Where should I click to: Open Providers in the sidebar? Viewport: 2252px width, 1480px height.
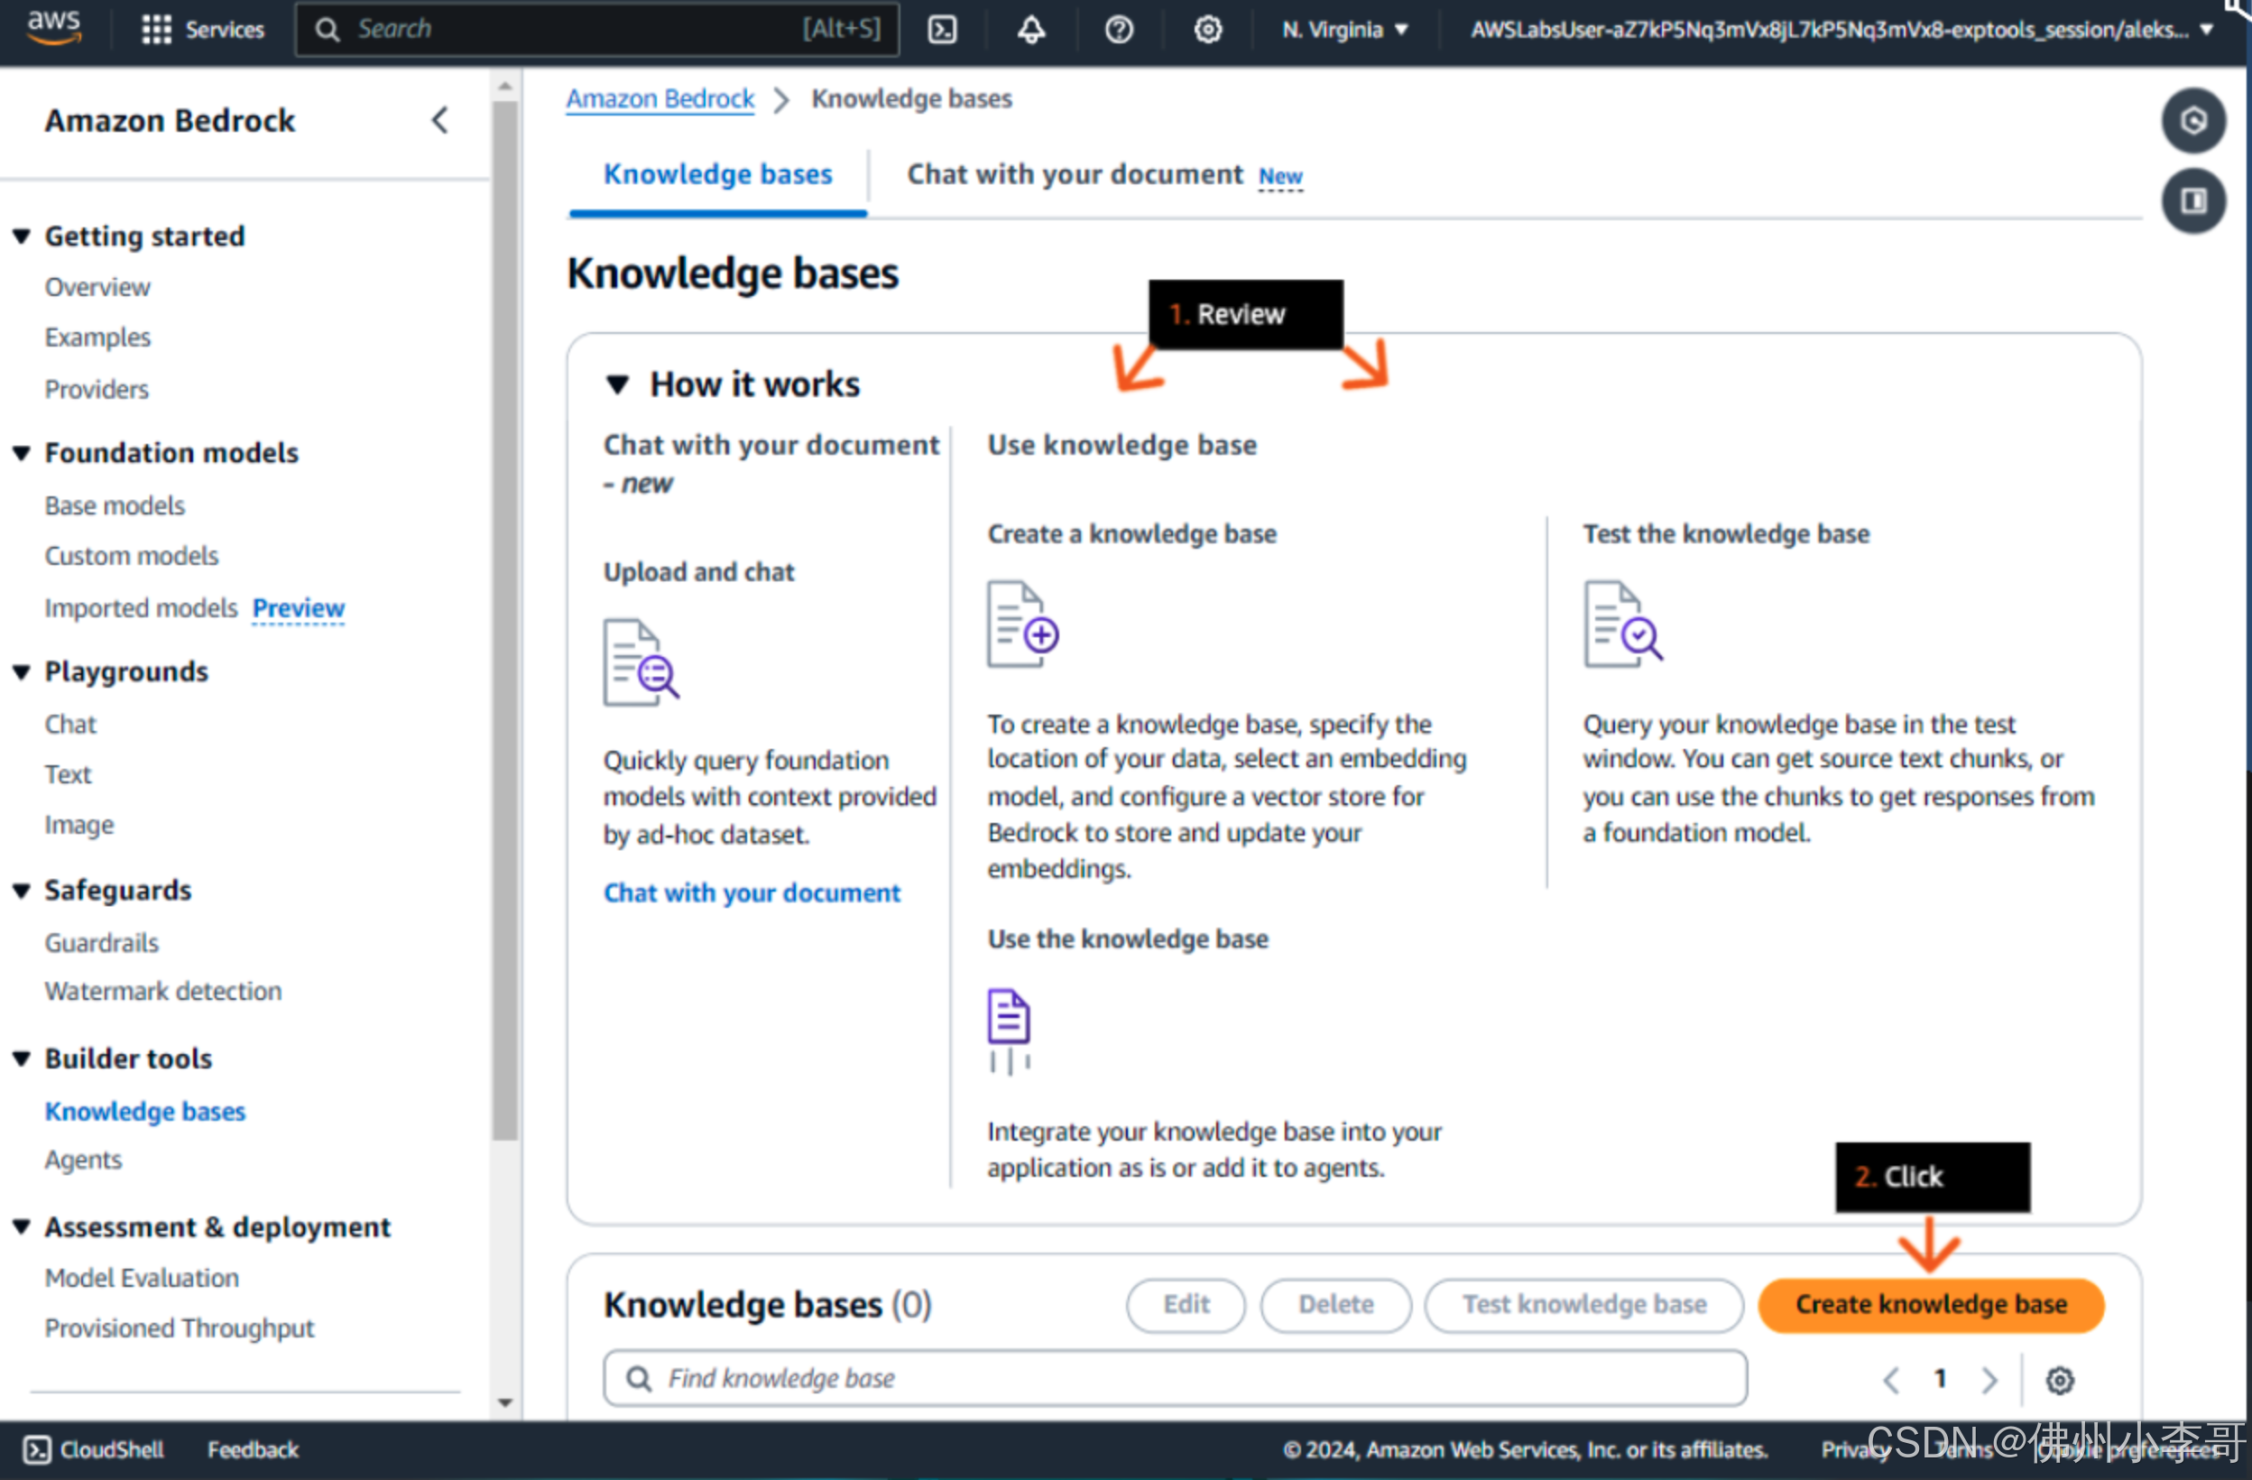point(97,389)
